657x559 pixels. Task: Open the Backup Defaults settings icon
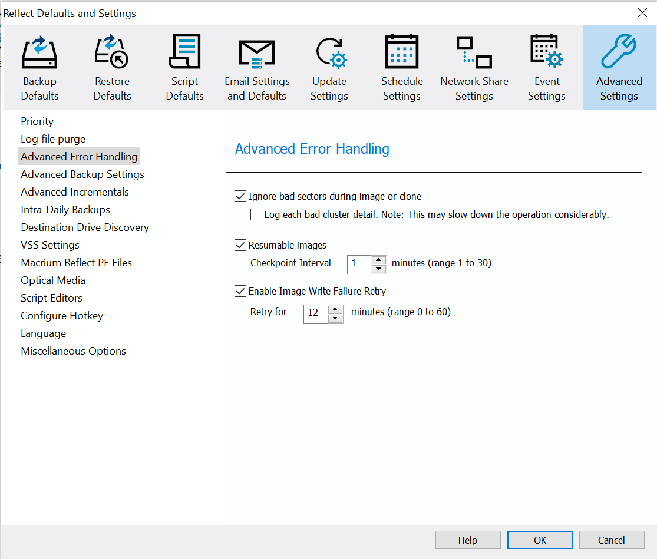39,65
